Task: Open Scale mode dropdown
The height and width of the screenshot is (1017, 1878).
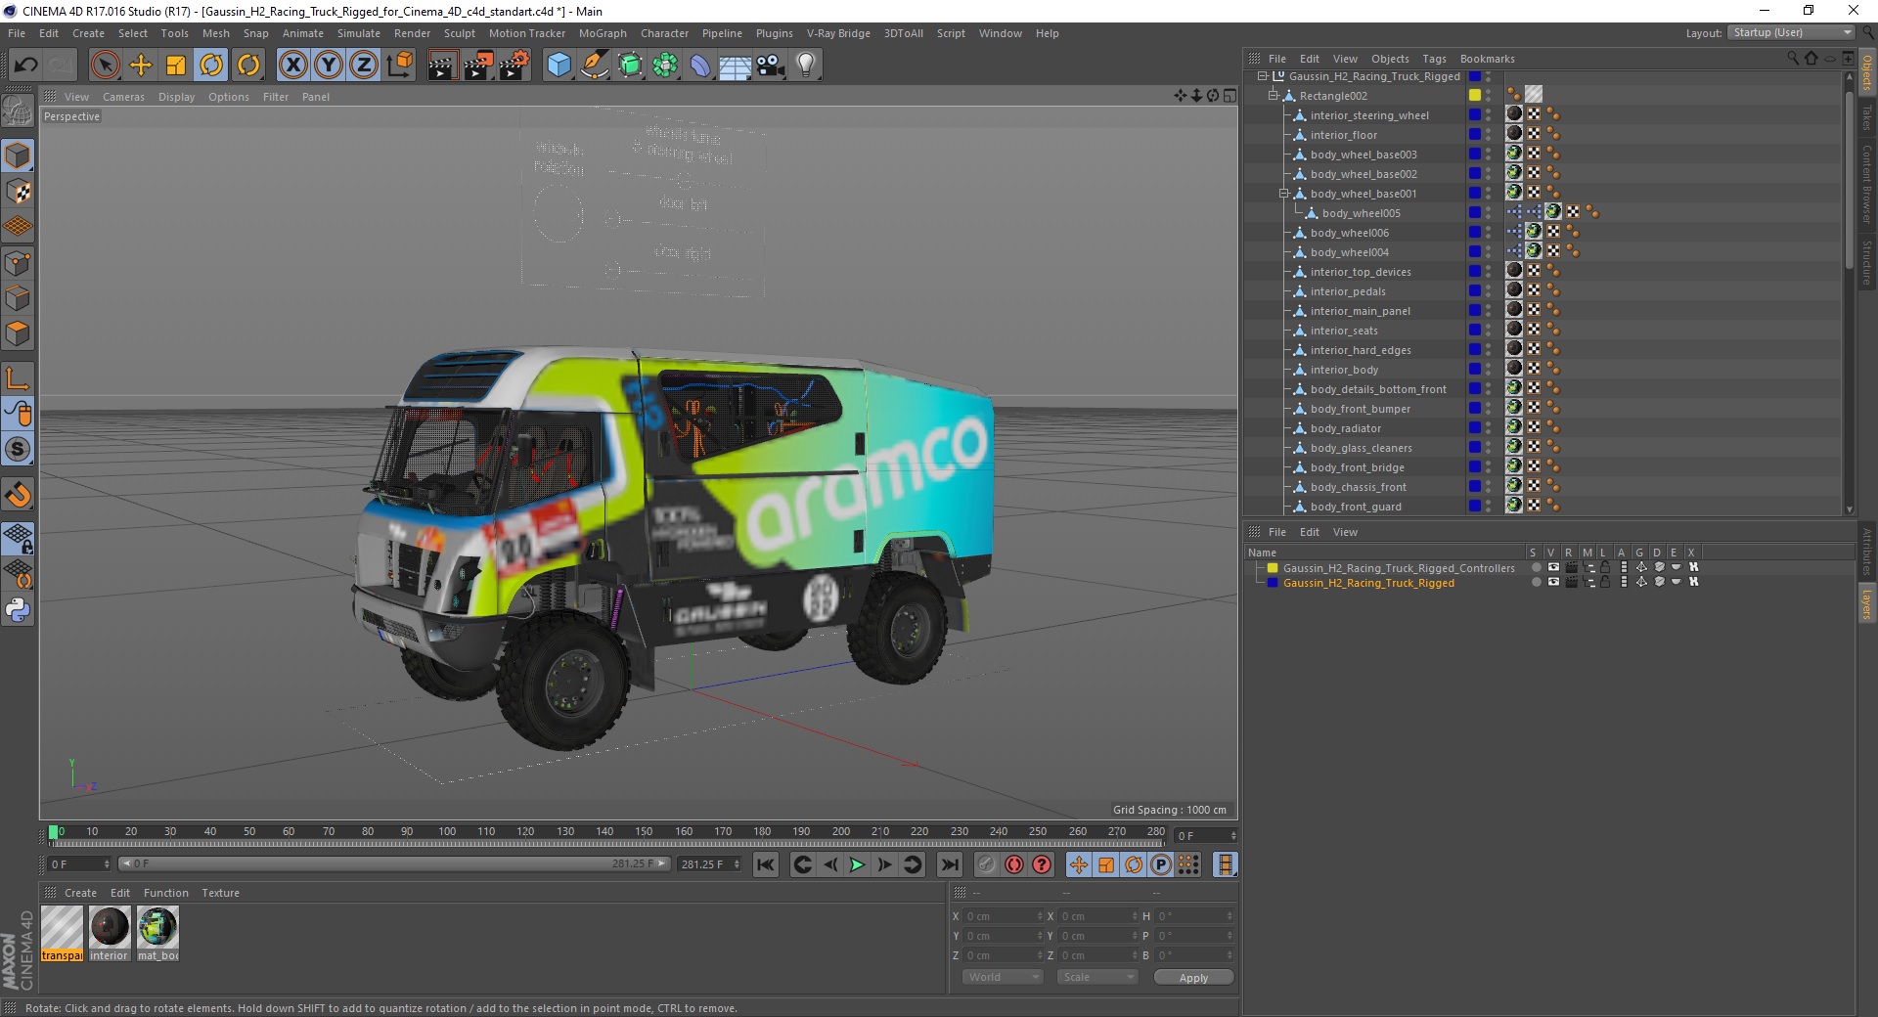Action: point(1097,977)
